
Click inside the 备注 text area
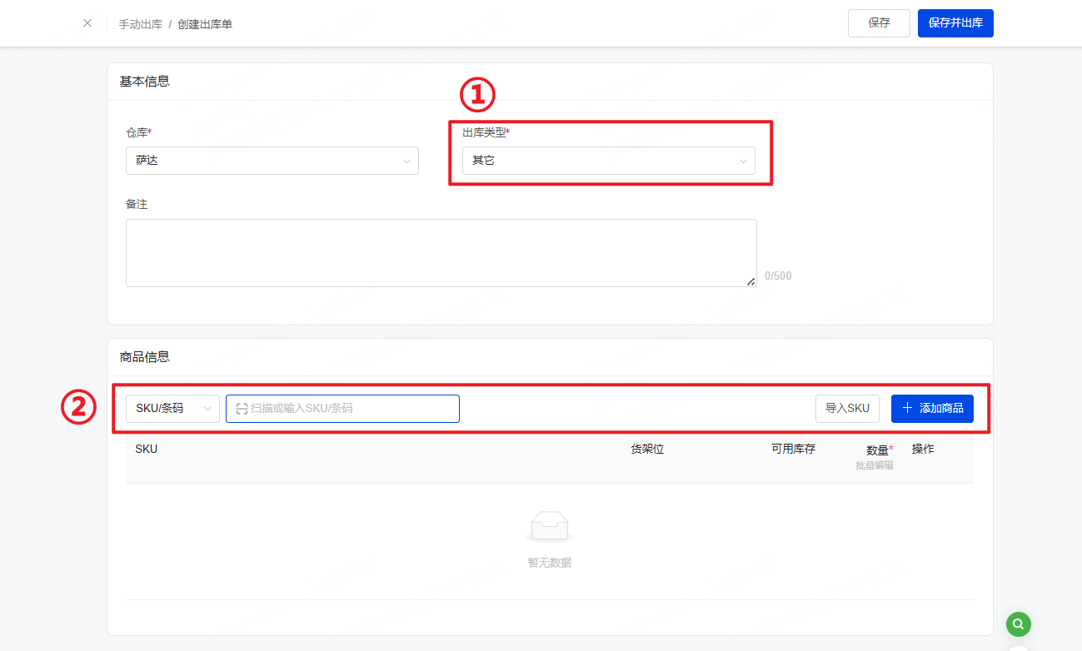(x=441, y=253)
